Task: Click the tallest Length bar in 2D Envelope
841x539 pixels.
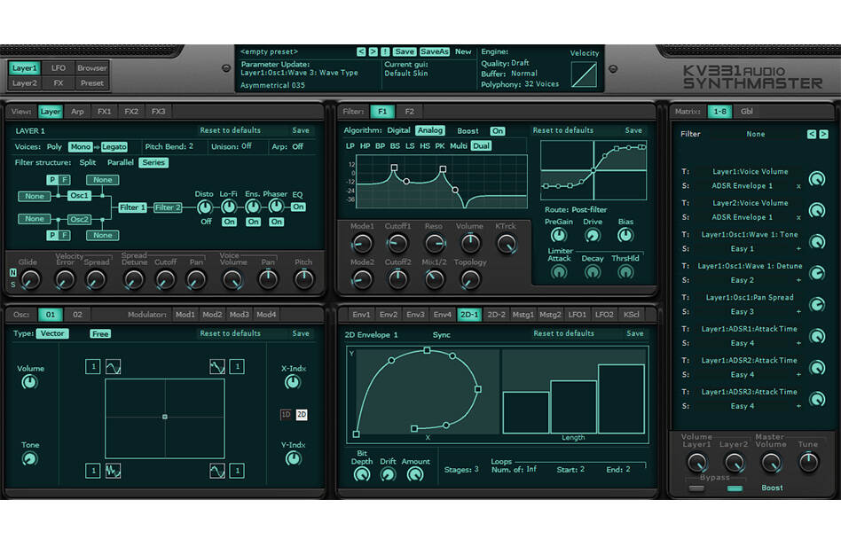Action: click(x=621, y=399)
